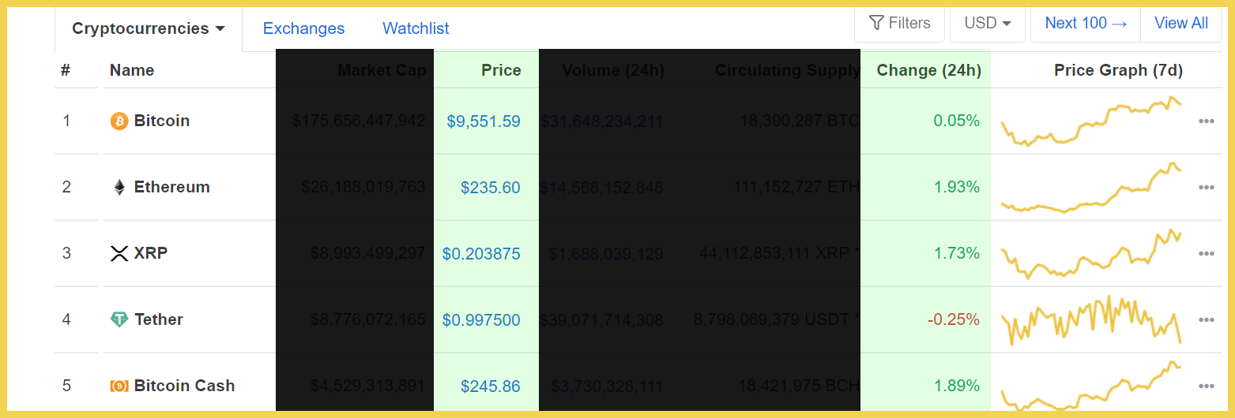Open the Ethereum name link
Image resolution: width=1235 pixels, height=418 pixels.
tap(171, 187)
